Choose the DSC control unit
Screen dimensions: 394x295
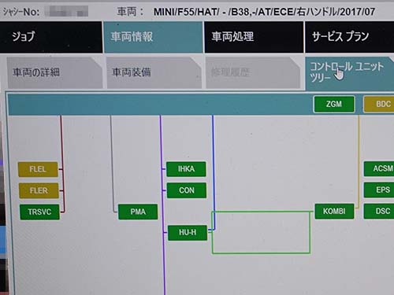(x=379, y=212)
